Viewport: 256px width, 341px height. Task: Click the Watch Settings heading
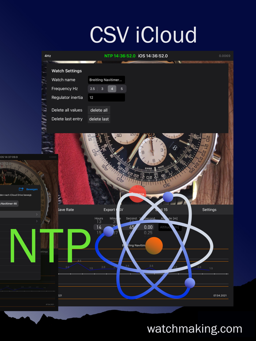pos(67,71)
